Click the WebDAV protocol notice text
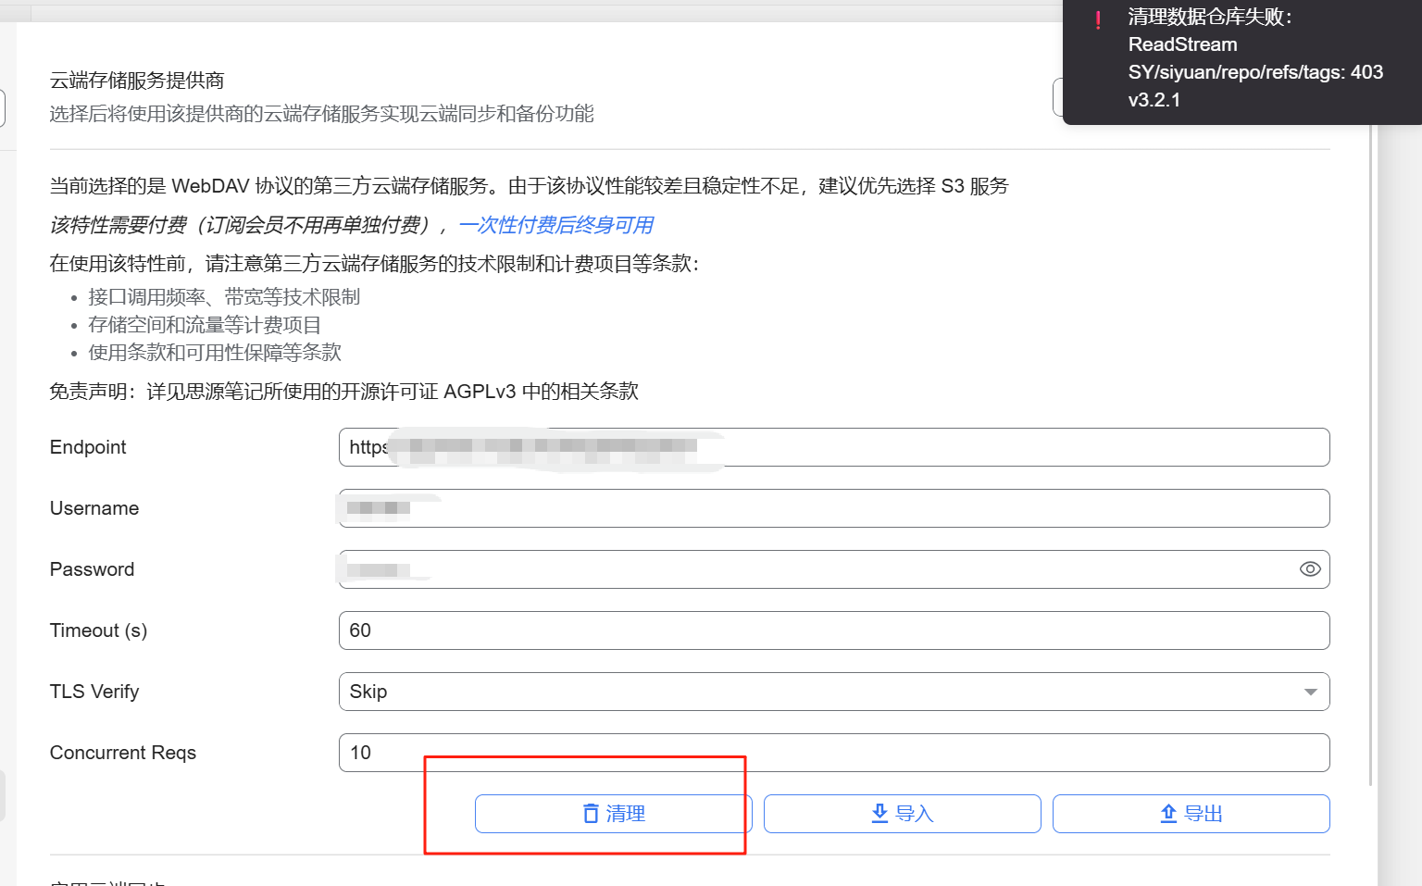The image size is (1422, 886). pos(530,186)
